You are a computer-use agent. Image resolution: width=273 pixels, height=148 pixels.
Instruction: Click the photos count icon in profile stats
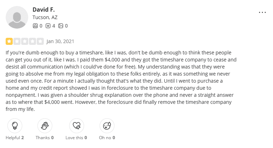pyautogui.click(x=61, y=26)
